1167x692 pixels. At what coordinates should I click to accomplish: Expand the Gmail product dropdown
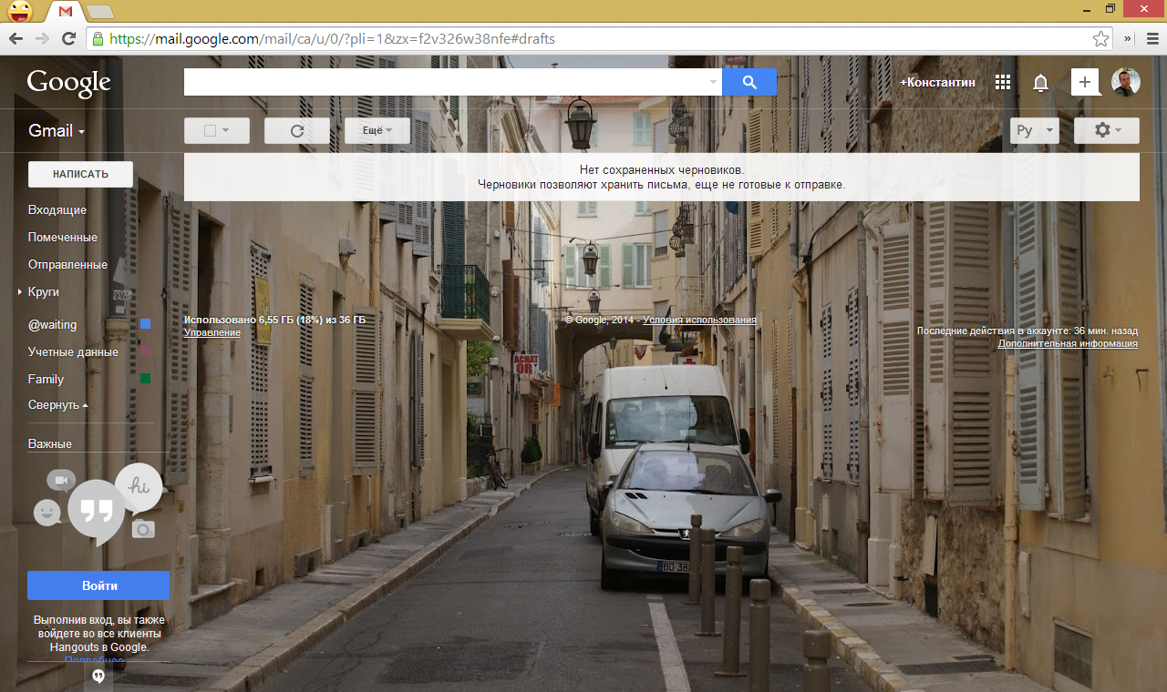tap(57, 131)
